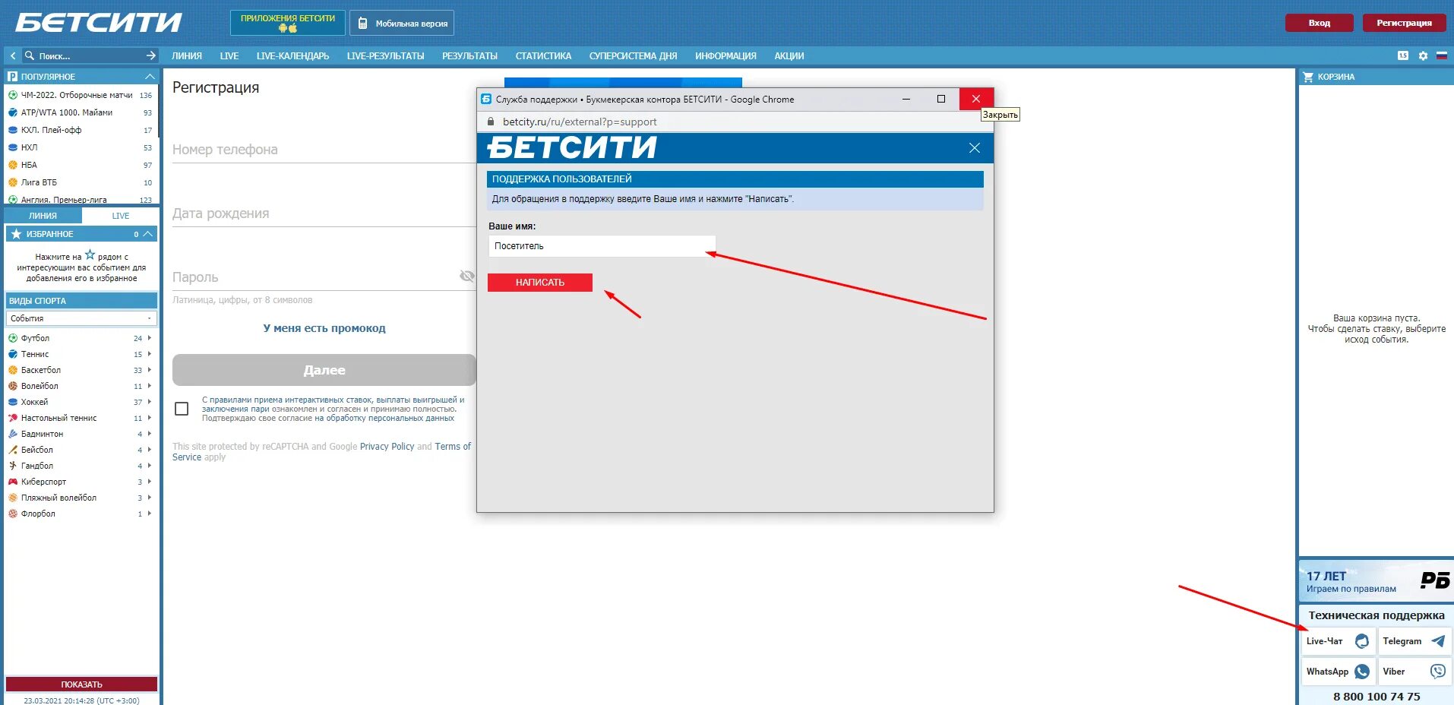1454x705 pixels.
Task: Click the Номер телефона input field
Action: 324,150
